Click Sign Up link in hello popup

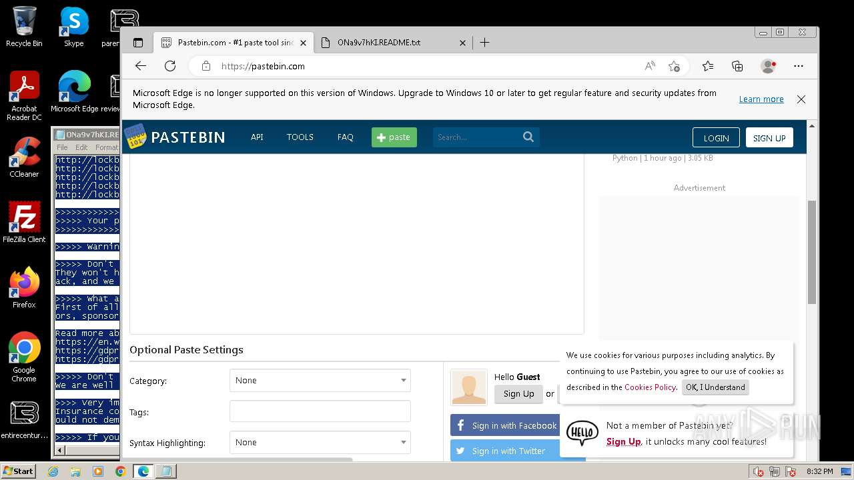(624, 441)
